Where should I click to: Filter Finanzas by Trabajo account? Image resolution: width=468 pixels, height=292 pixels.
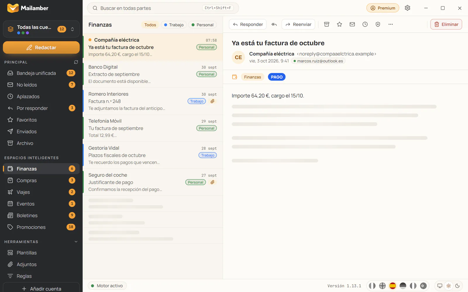pos(174,25)
